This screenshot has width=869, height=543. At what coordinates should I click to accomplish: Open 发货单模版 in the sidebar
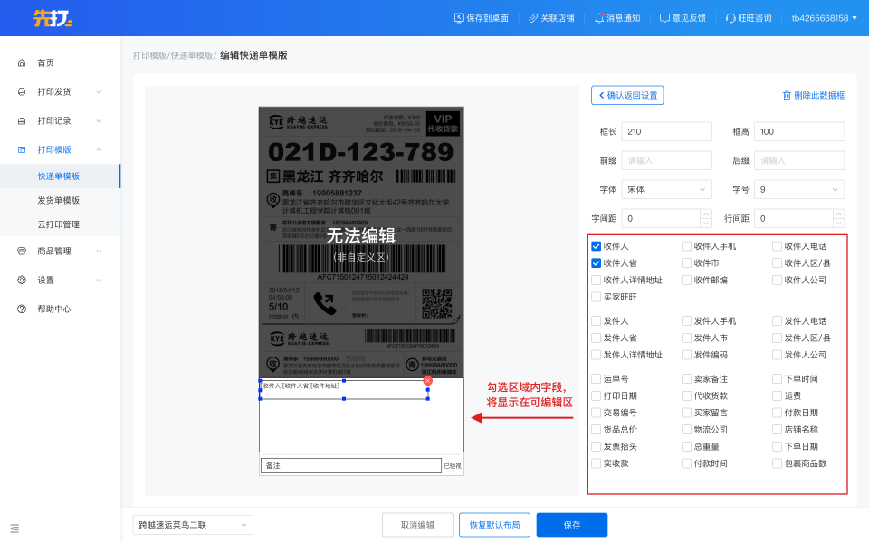(x=59, y=200)
